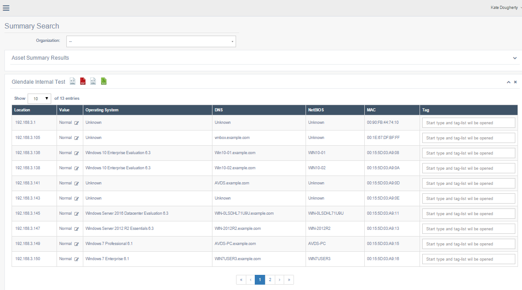The image size is (522, 290).
Task: Open the Organization dropdown
Action: coord(151,41)
